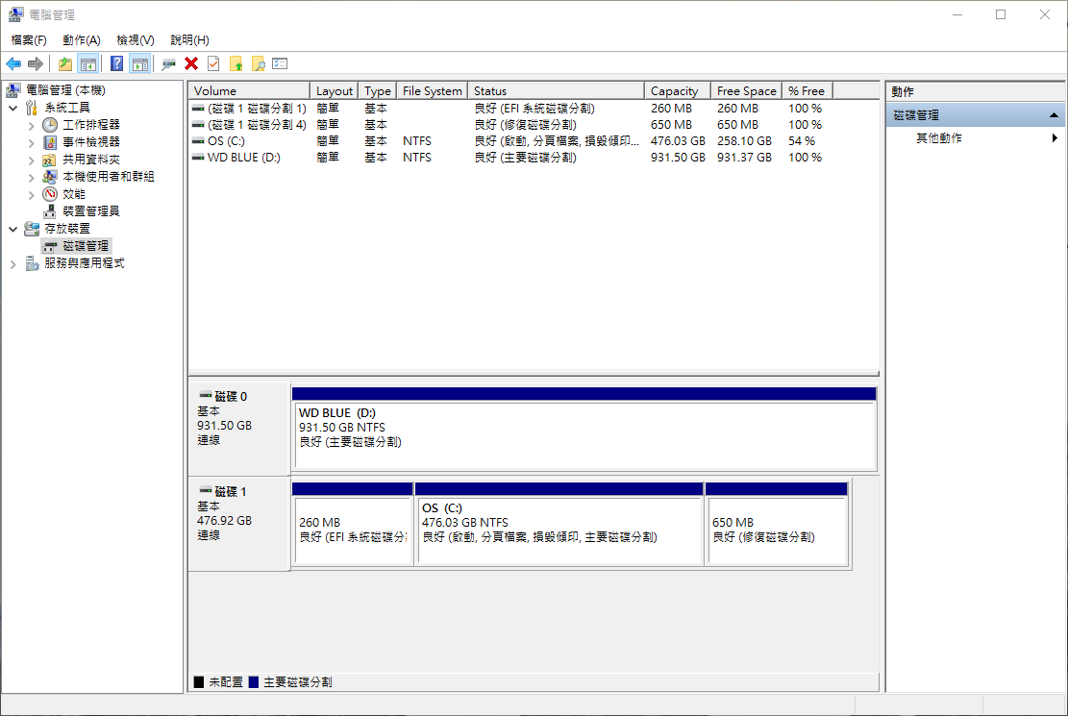Select the OS (C:) partition block on 磁碟 1
This screenshot has width=1068, height=716.
(x=559, y=530)
